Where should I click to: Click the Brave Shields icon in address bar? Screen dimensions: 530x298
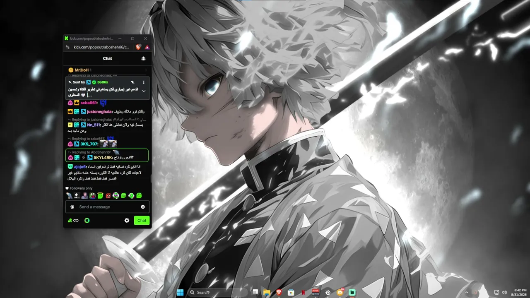(x=138, y=47)
